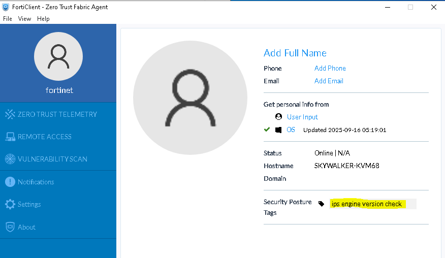Click the Get personal info from heading
This screenshot has height=258, width=445.
[x=296, y=105]
